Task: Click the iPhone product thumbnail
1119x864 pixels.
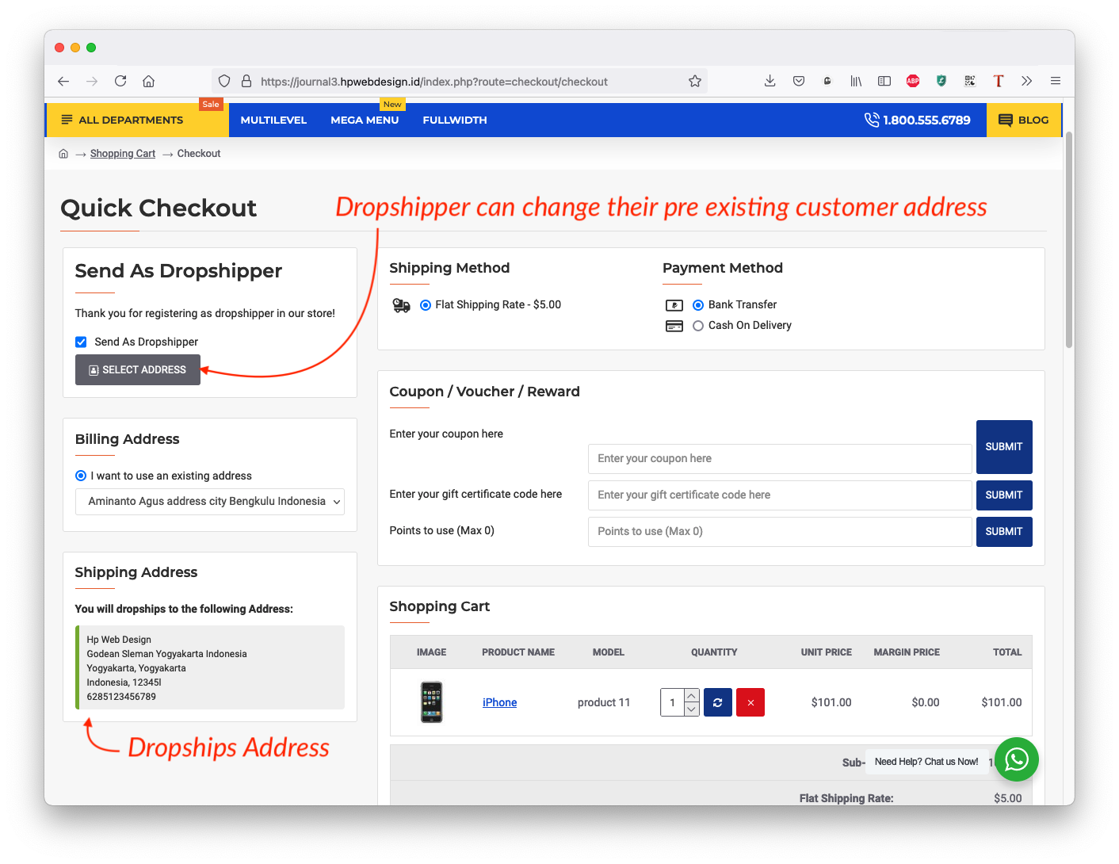Action: (432, 702)
